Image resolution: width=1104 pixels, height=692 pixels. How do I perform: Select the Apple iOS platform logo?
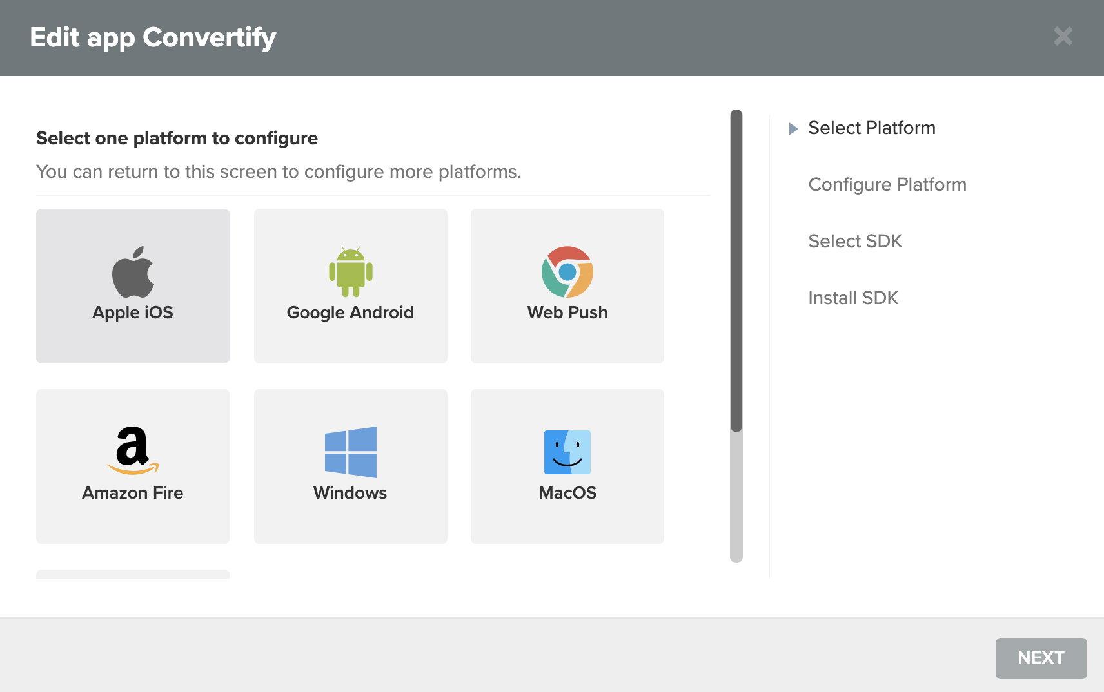[133, 271]
